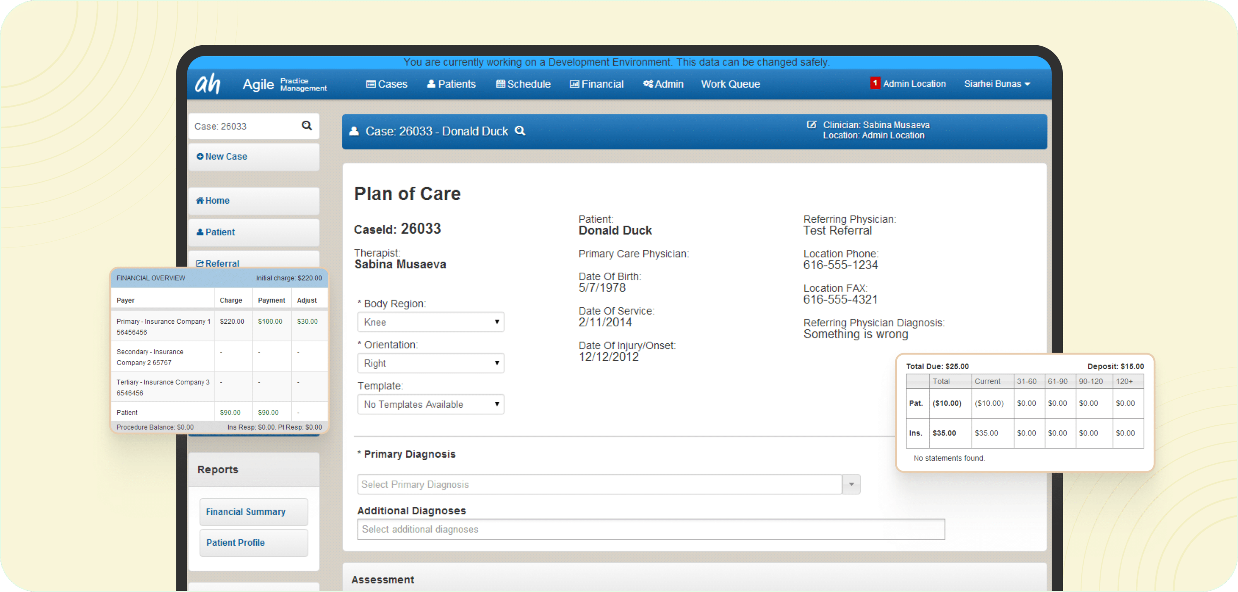Click the edit pencil icon near Clinician
1238x592 pixels.
coord(811,125)
